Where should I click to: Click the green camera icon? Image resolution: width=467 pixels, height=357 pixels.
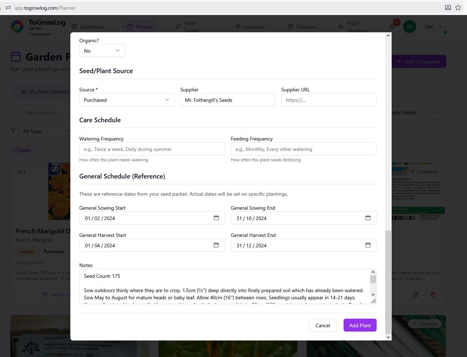coord(409,27)
